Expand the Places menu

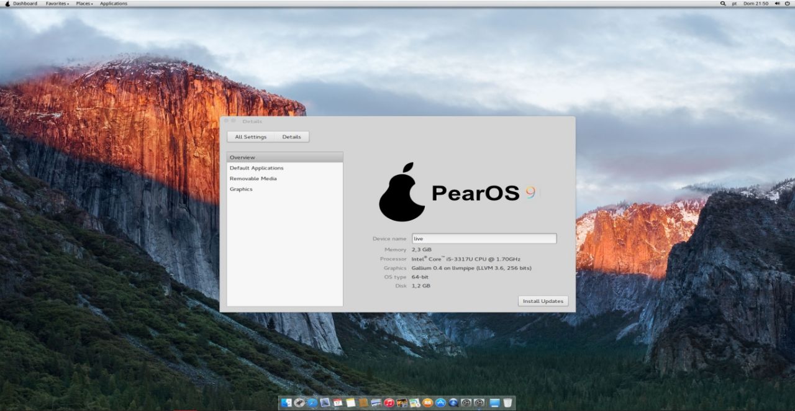tap(84, 3)
